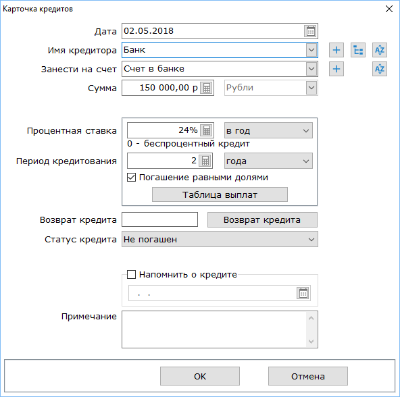
Task: Click the Таблица выплат button
Action: [x=220, y=194]
